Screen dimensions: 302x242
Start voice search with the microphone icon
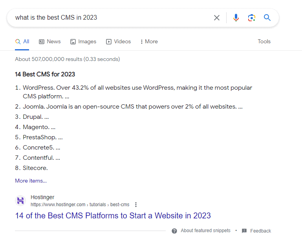pyautogui.click(x=236, y=18)
